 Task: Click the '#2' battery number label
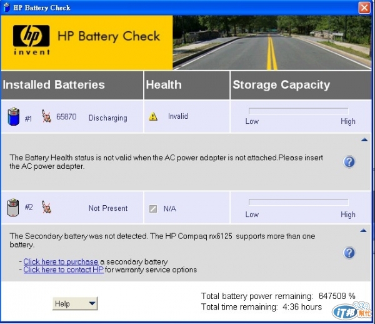[29, 207]
